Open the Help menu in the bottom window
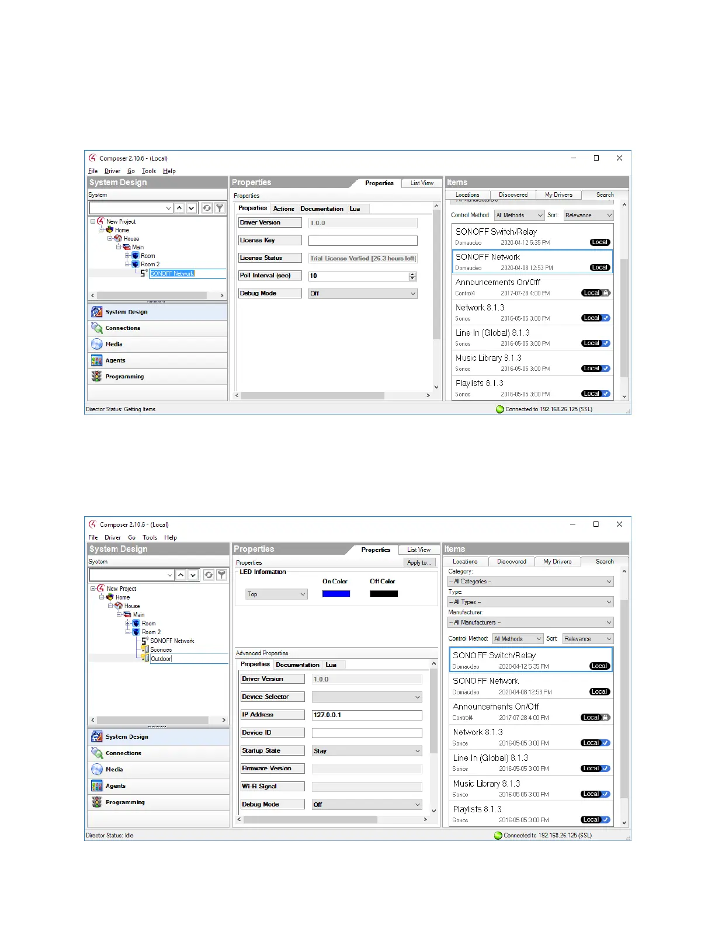Screen dimensions: 715x925 (x=171, y=537)
